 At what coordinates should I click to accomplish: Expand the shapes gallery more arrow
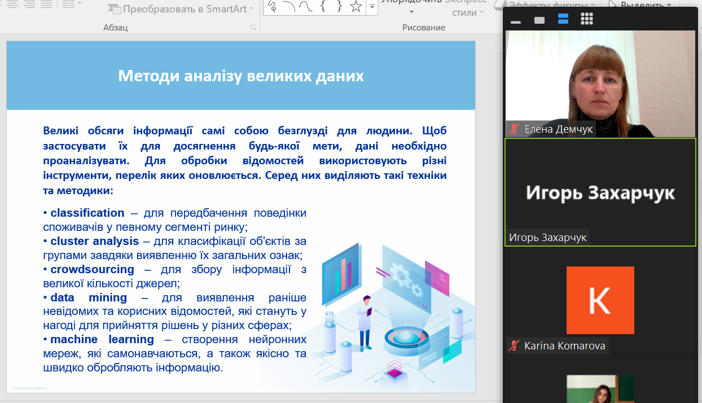tap(372, 7)
